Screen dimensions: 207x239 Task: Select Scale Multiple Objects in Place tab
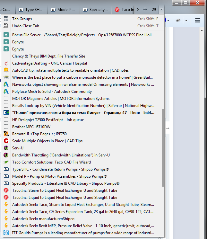click(x=83, y=141)
